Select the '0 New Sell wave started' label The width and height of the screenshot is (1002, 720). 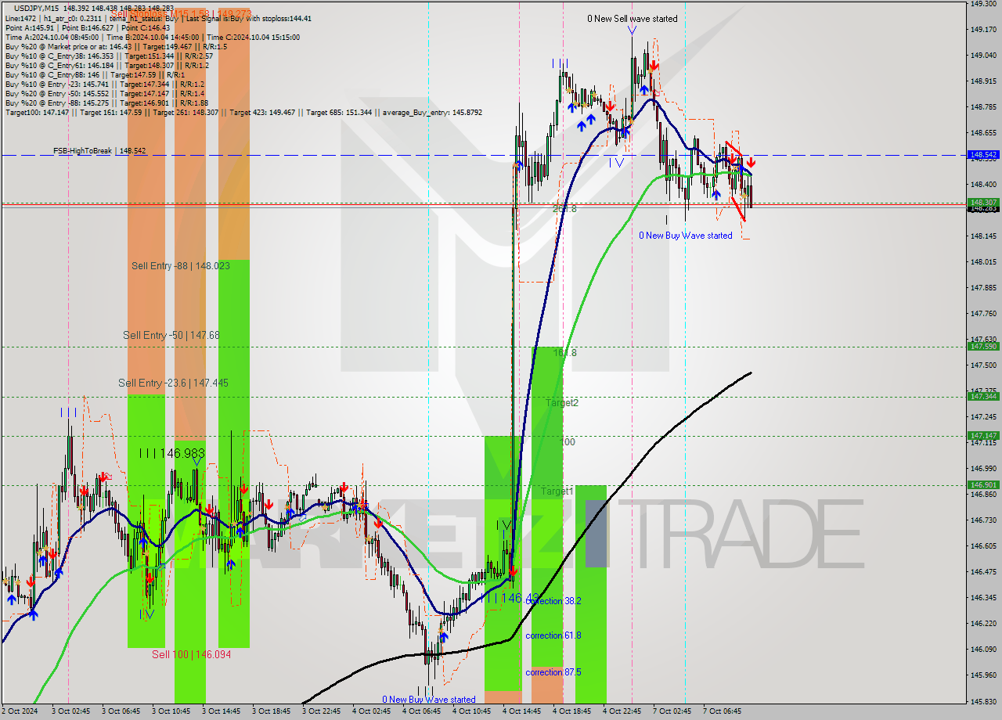(633, 19)
